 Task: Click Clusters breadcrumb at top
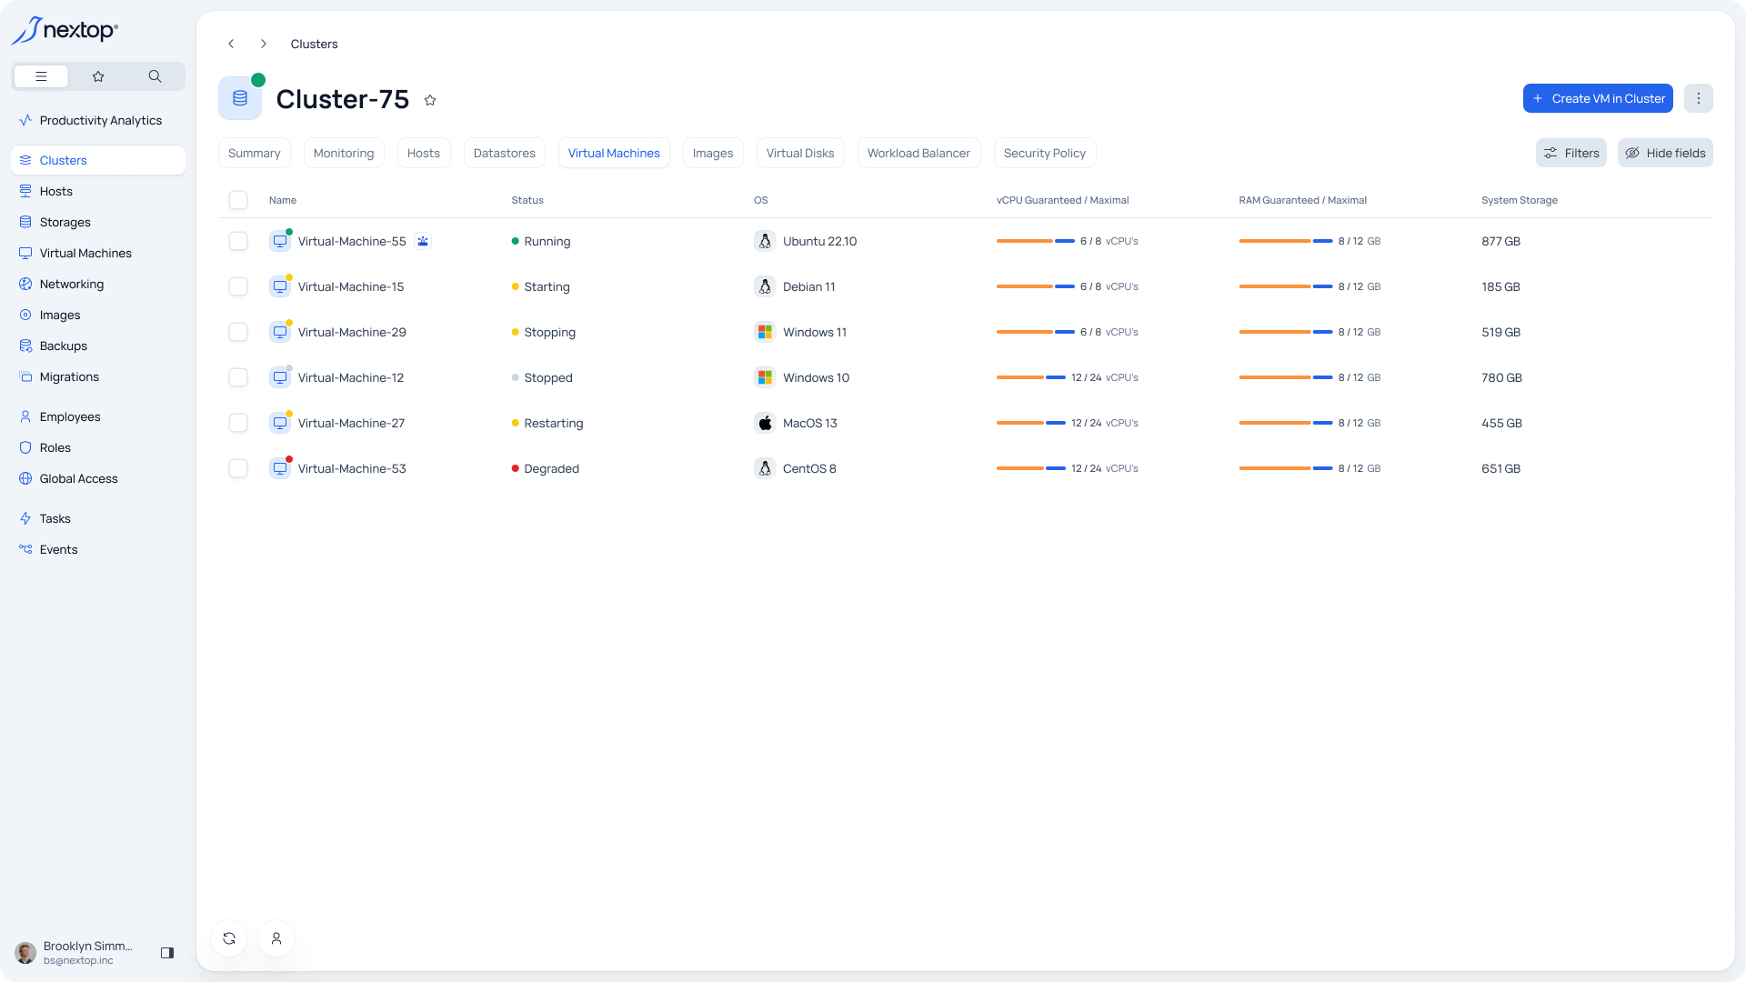pos(314,44)
